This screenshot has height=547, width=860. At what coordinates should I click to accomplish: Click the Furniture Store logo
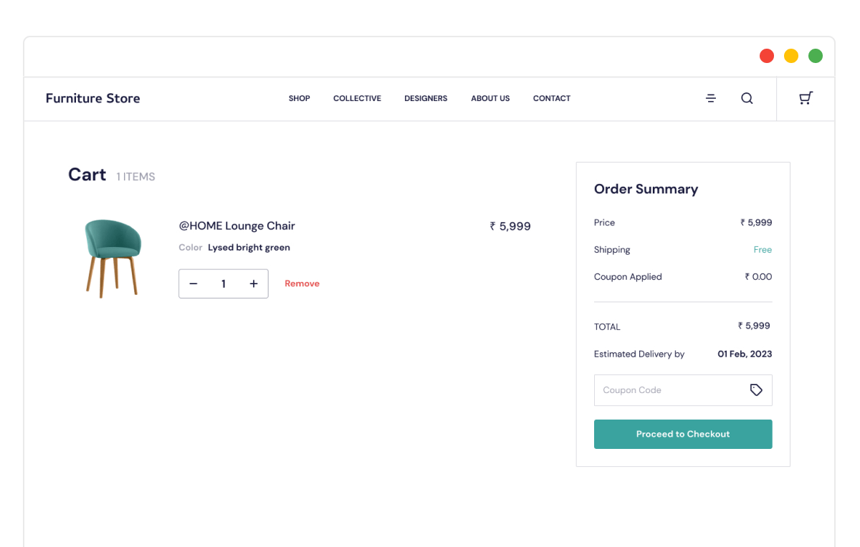tap(92, 99)
